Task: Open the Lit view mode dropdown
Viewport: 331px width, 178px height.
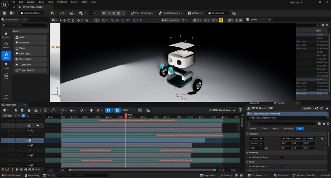Action: click(197, 20)
